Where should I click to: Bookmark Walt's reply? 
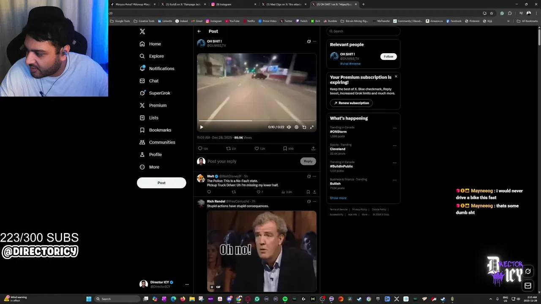[x=308, y=192]
